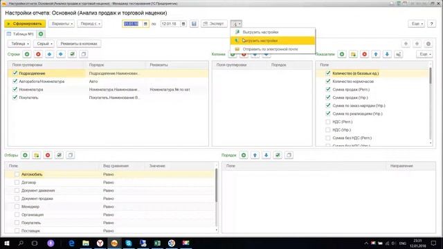Open the Таблица dropdown button

[19, 44]
